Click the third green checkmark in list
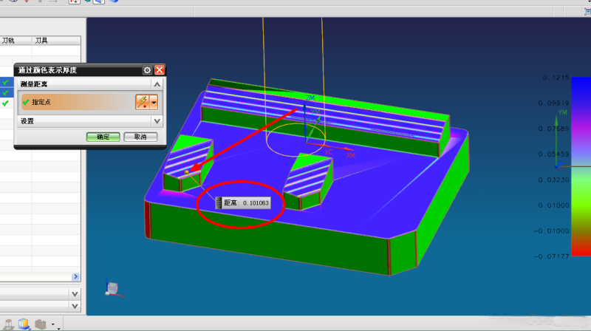 [x=6, y=103]
